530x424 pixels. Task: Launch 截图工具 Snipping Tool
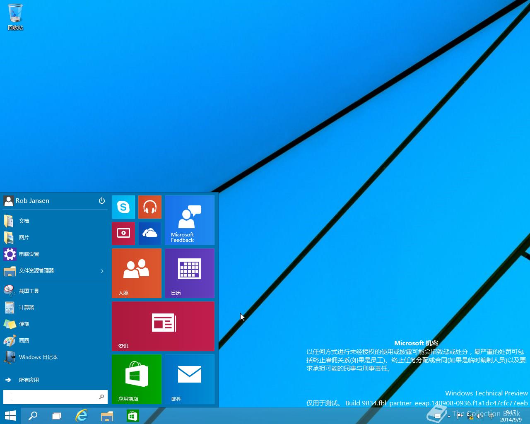click(x=55, y=291)
